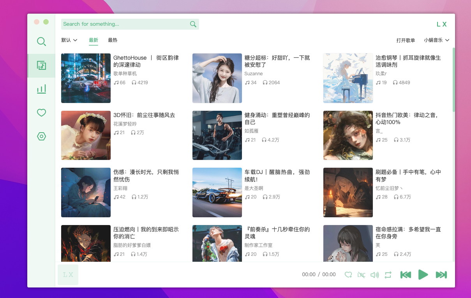Add song to favorites in player bar
Screen dimensions: 471x298
[x=348, y=275]
